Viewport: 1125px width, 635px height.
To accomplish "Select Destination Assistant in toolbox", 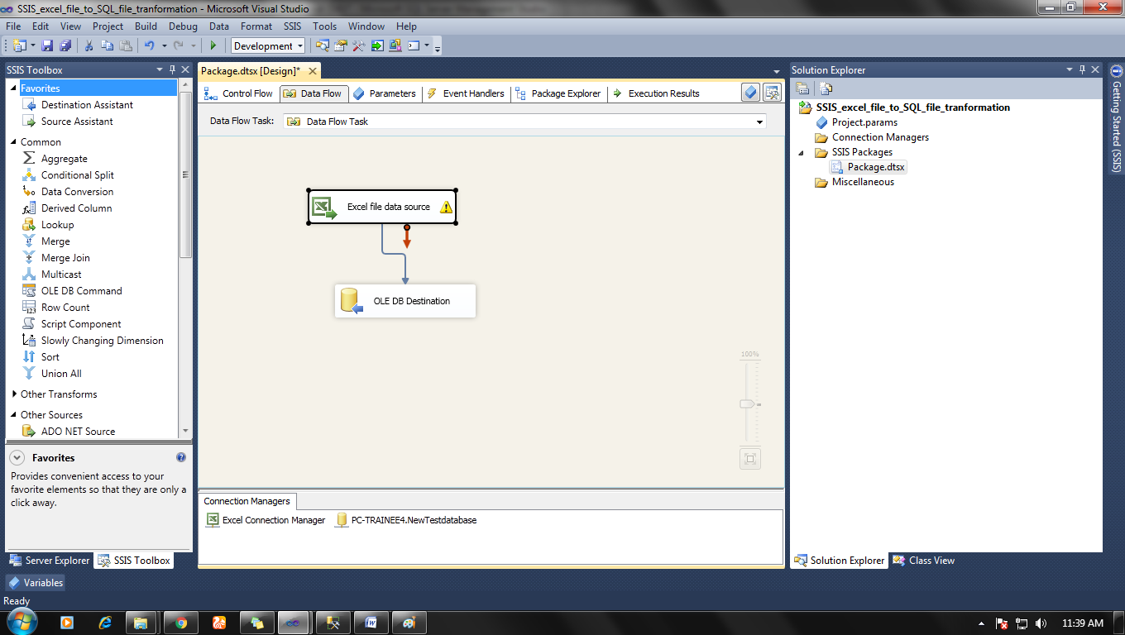I will click(x=87, y=105).
